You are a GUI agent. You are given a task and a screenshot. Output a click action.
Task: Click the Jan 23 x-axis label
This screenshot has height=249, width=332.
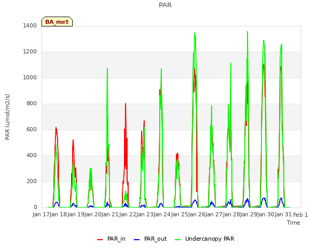pyautogui.click(x=145, y=214)
